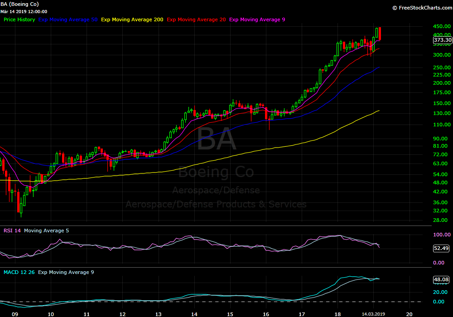Click the 250.00 price axis label

[x=442, y=67]
